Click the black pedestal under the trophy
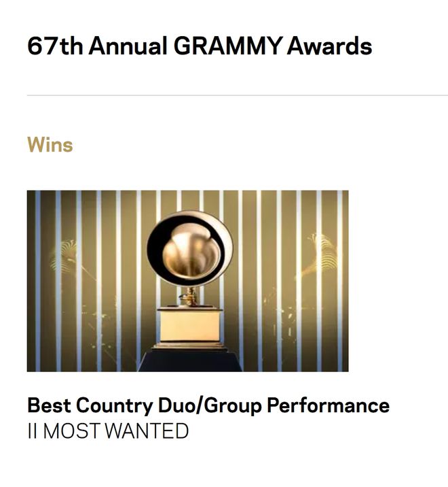The image size is (448, 487). [x=190, y=360]
